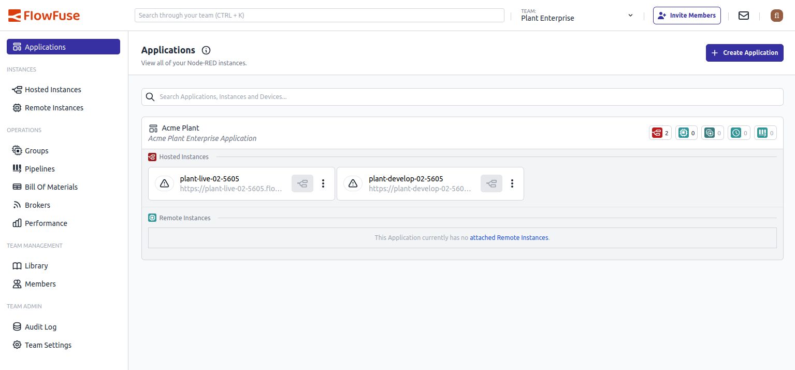Check the Performance dashboard

coord(46,223)
